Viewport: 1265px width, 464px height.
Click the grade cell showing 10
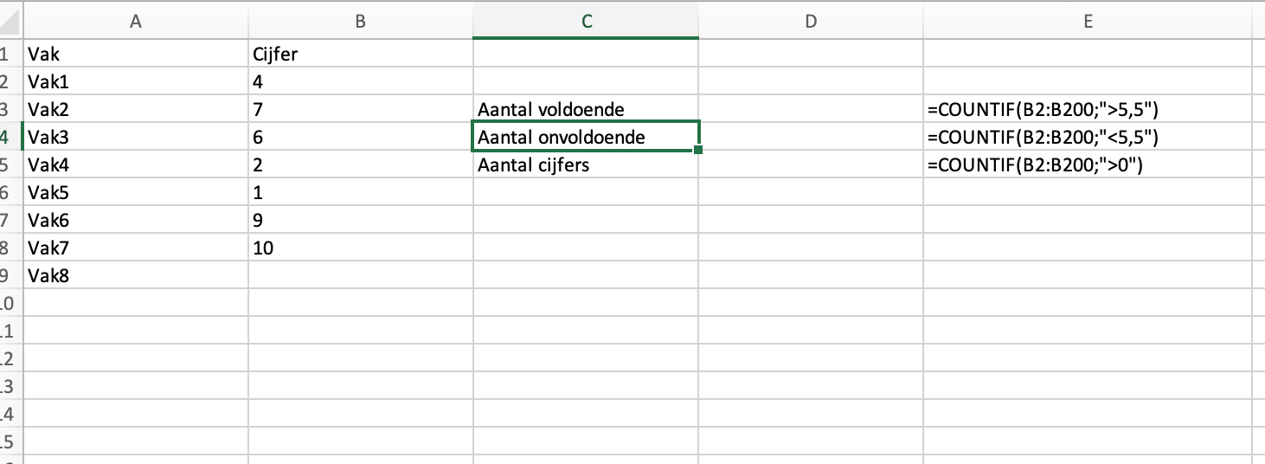[x=360, y=248]
